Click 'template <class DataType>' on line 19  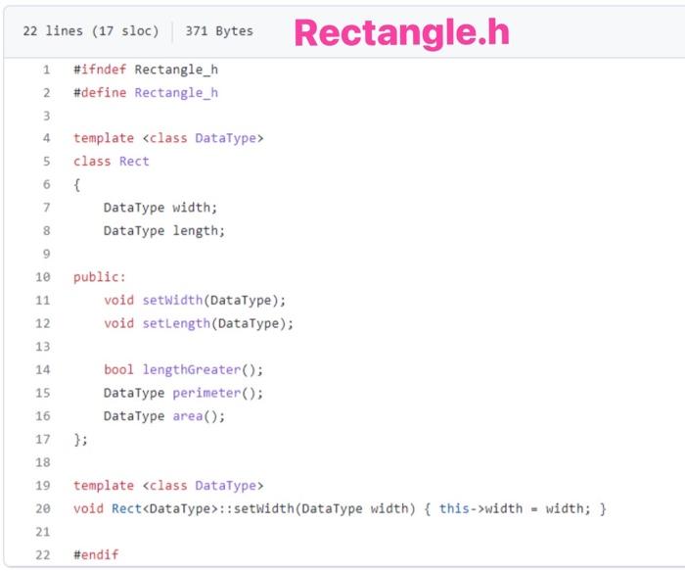pyautogui.click(x=168, y=486)
